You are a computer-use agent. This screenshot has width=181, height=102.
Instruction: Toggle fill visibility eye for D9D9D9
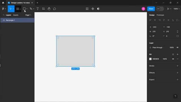(173, 59)
